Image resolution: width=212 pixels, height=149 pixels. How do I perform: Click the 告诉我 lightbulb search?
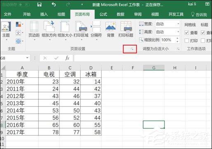199,14
